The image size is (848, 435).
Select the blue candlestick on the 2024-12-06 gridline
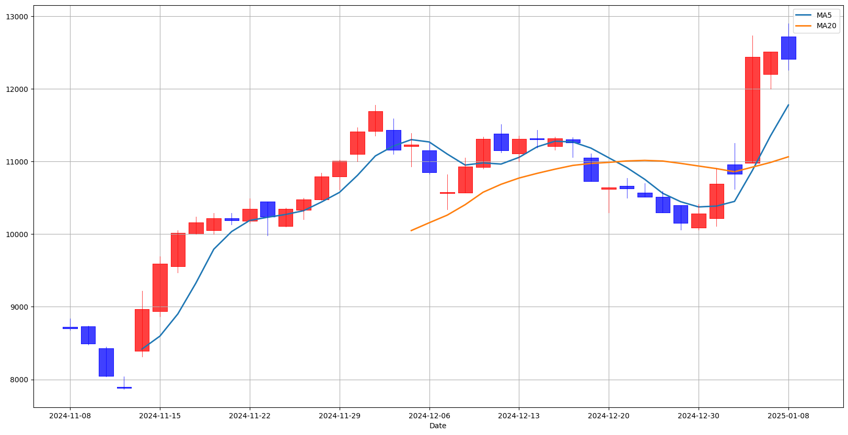(x=429, y=161)
